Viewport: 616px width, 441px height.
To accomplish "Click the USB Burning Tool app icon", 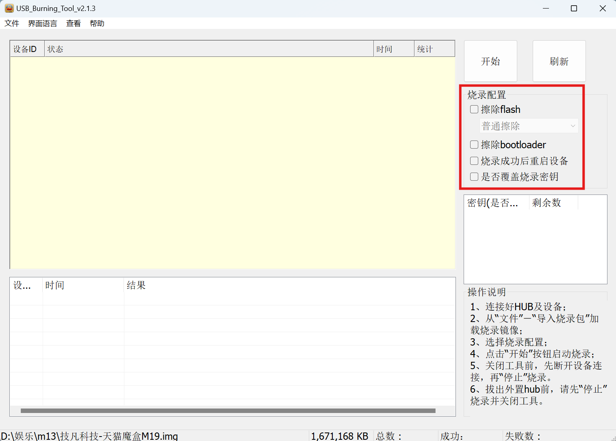I will [x=9, y=8].
